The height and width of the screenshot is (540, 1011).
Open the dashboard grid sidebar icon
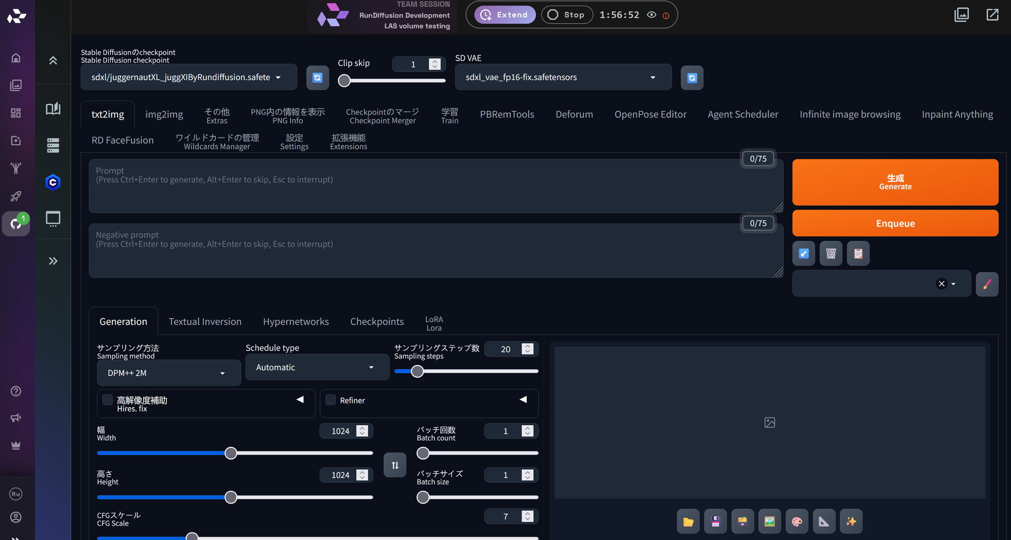click(16, 113)
